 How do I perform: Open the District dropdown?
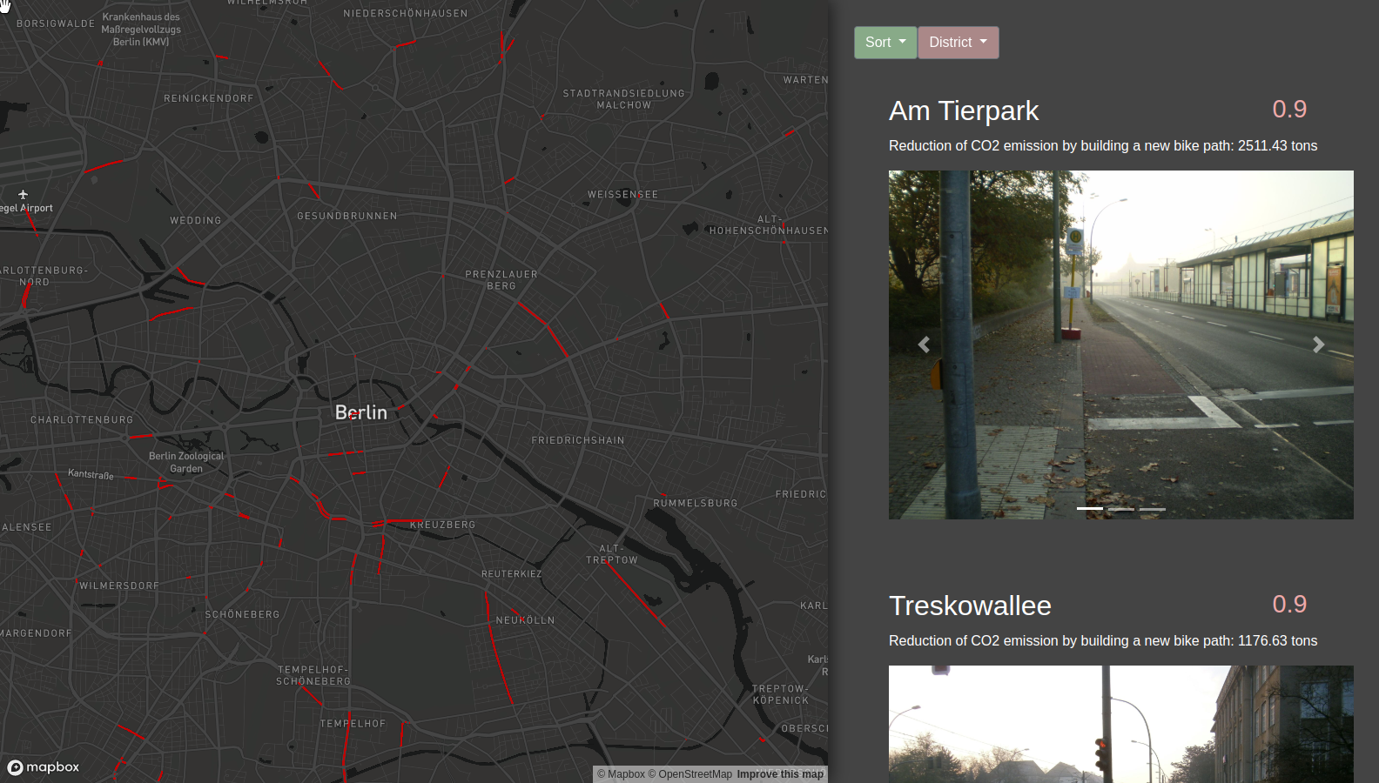(x=959, y=43)
